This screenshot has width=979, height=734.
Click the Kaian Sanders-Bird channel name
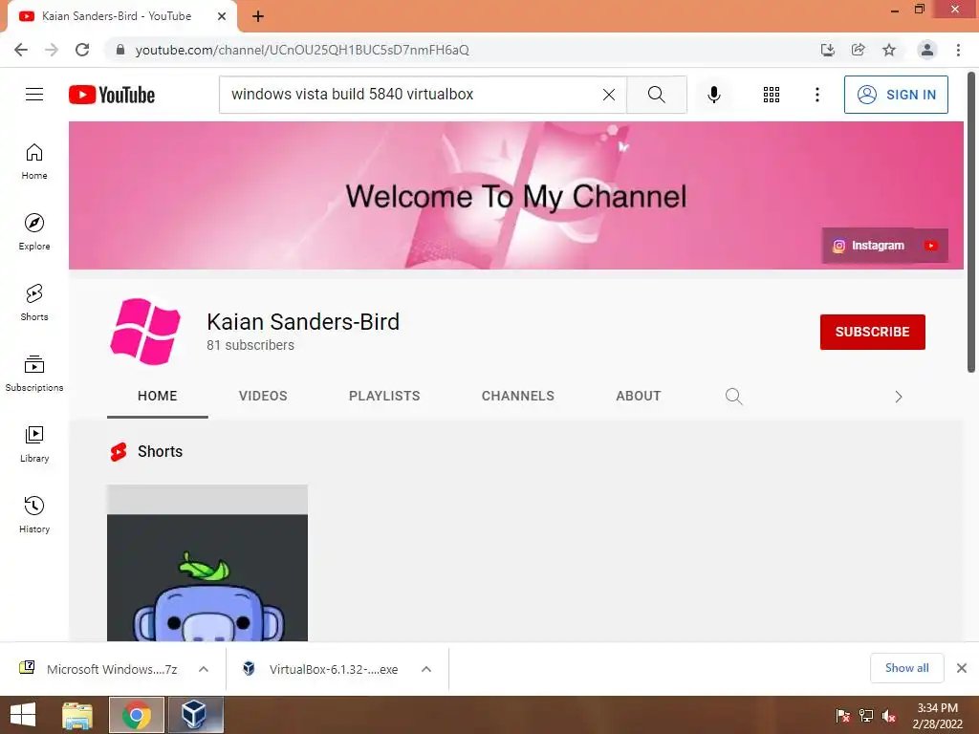coord(303,322)
